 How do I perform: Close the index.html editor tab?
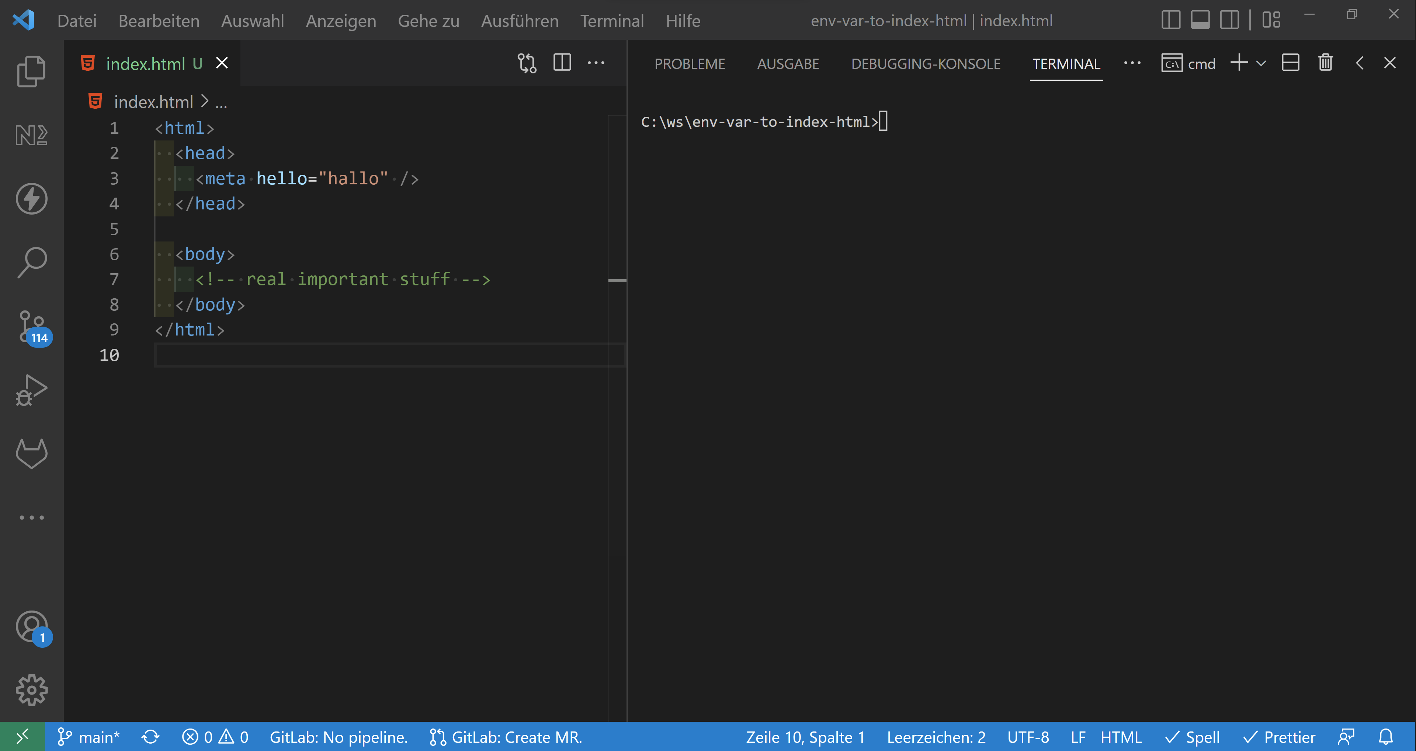click(x=222, y=63)
